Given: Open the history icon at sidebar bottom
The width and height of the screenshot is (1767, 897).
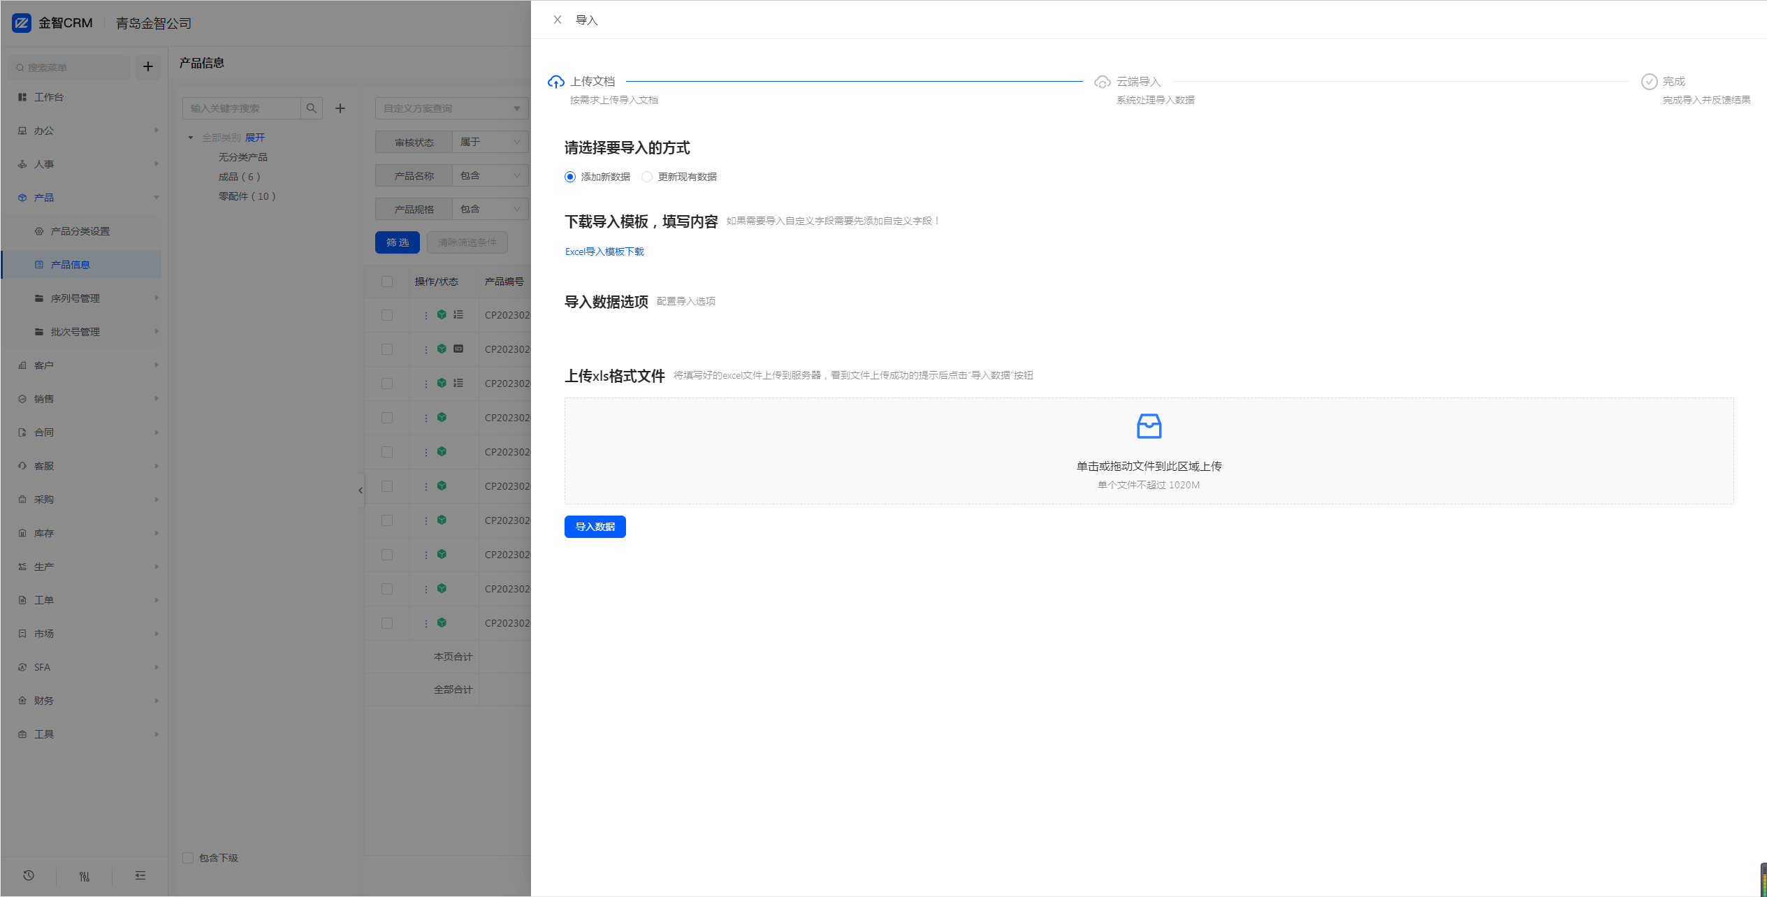Looking at the screenshot, I should 29,875.
